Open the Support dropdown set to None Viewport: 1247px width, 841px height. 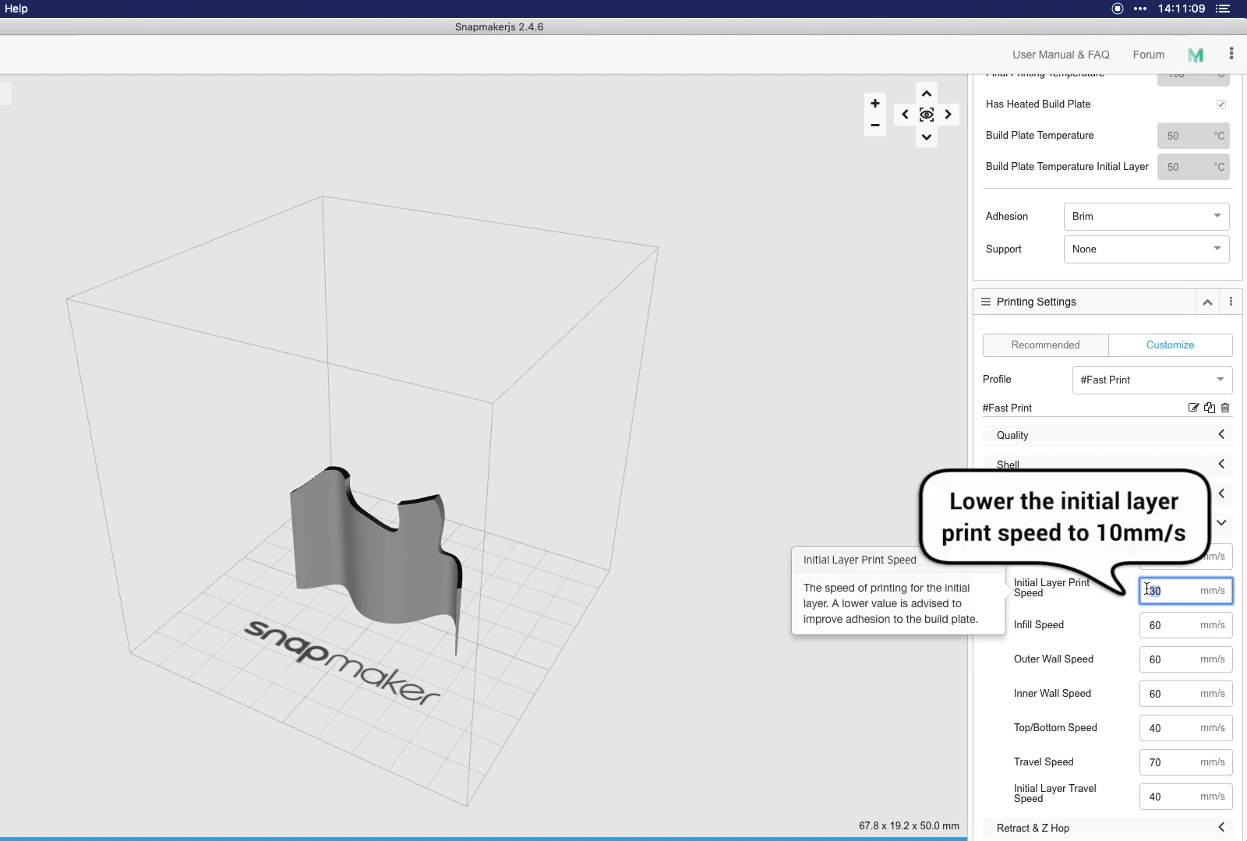1146,249
